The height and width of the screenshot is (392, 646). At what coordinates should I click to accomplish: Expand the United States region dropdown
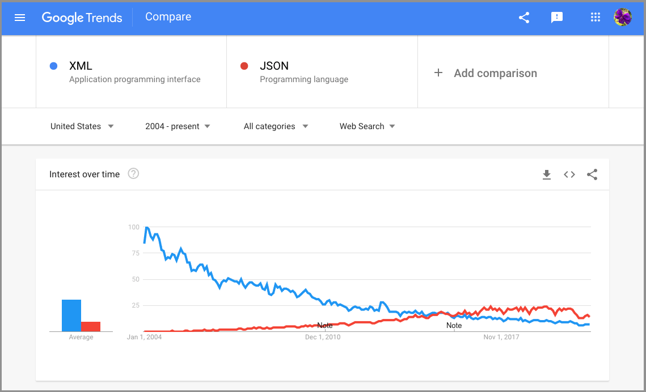[x=82, y=126]
